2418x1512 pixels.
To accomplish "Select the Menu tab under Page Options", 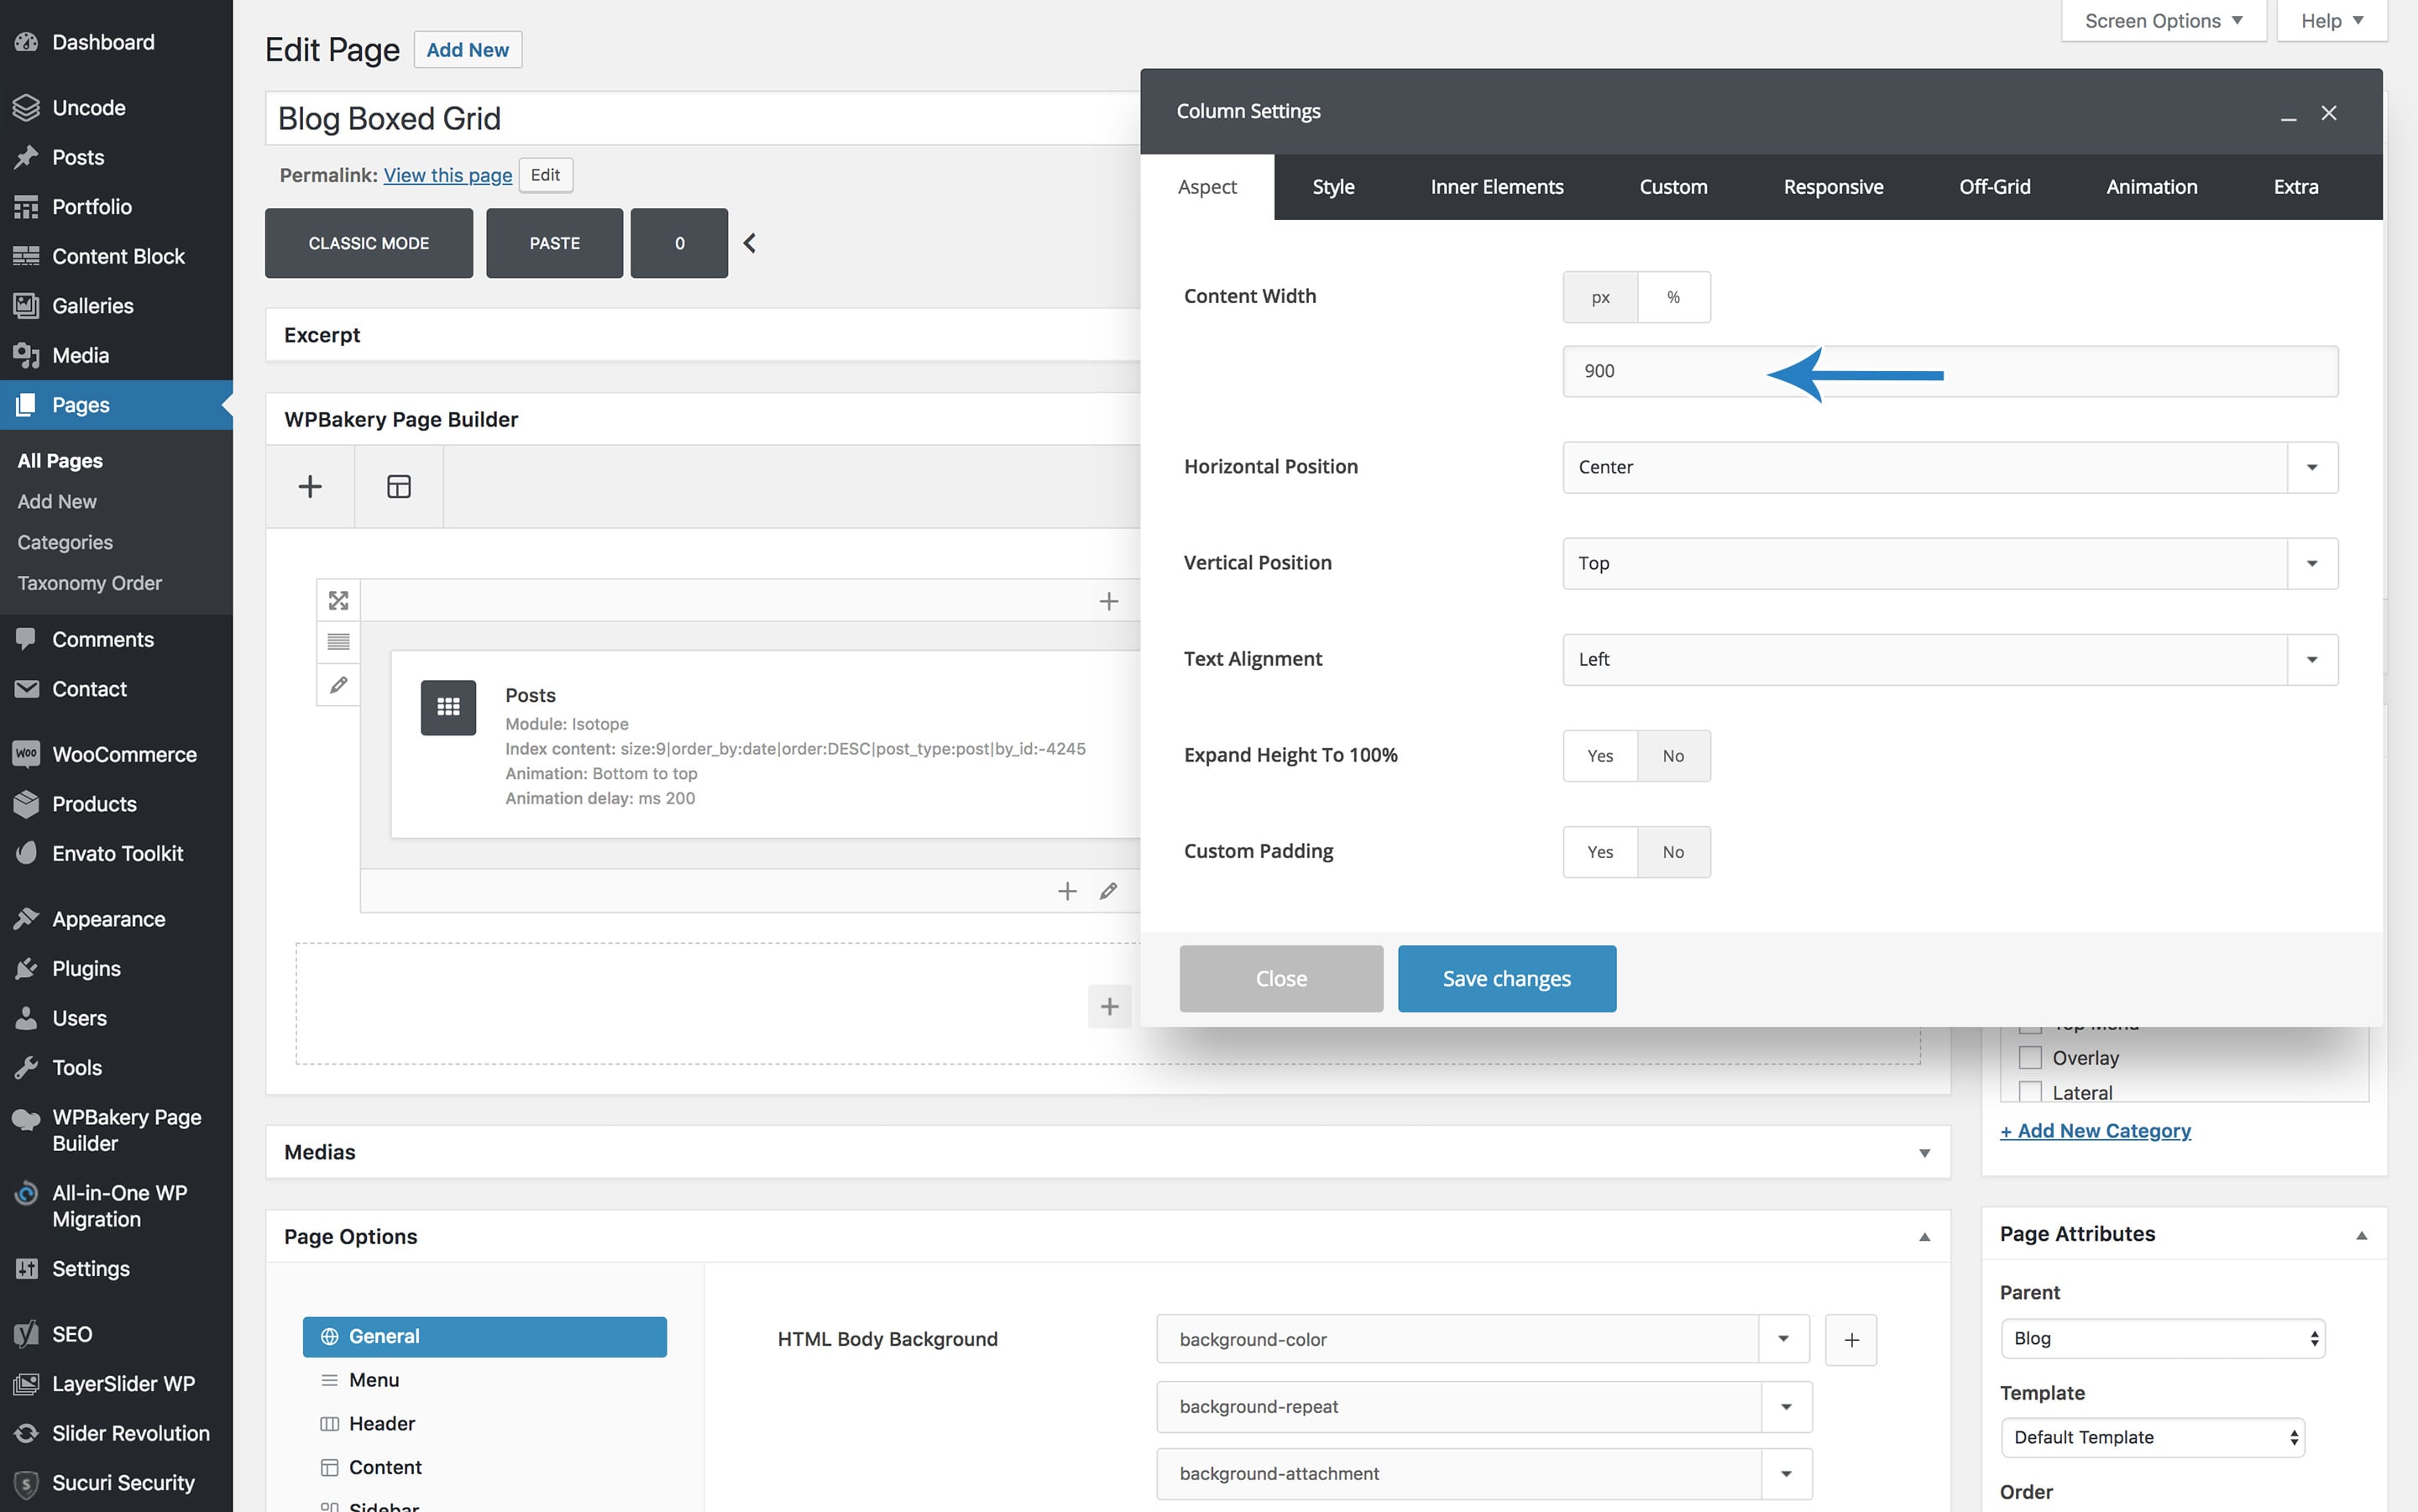I will point(372,1379).
